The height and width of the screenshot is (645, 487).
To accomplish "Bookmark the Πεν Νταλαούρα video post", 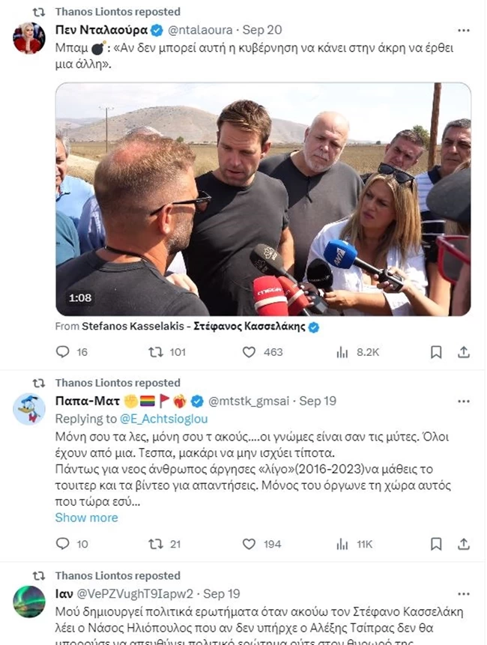I will [436, 352].
